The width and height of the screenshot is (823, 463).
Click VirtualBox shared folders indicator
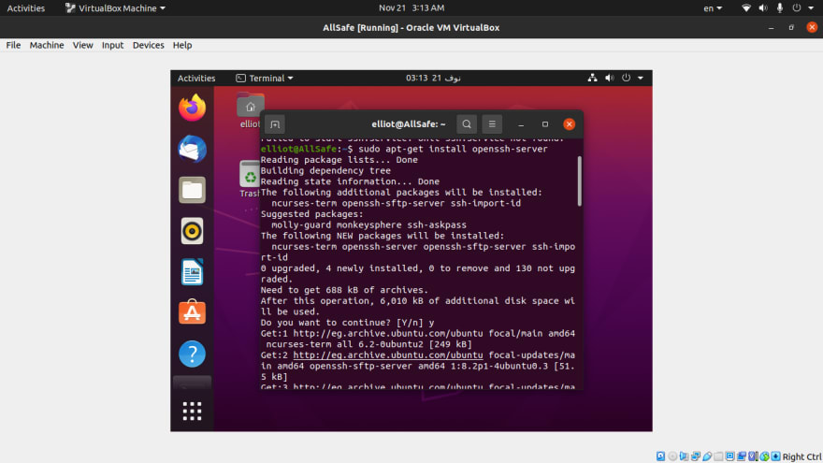[x=718, y=456]
